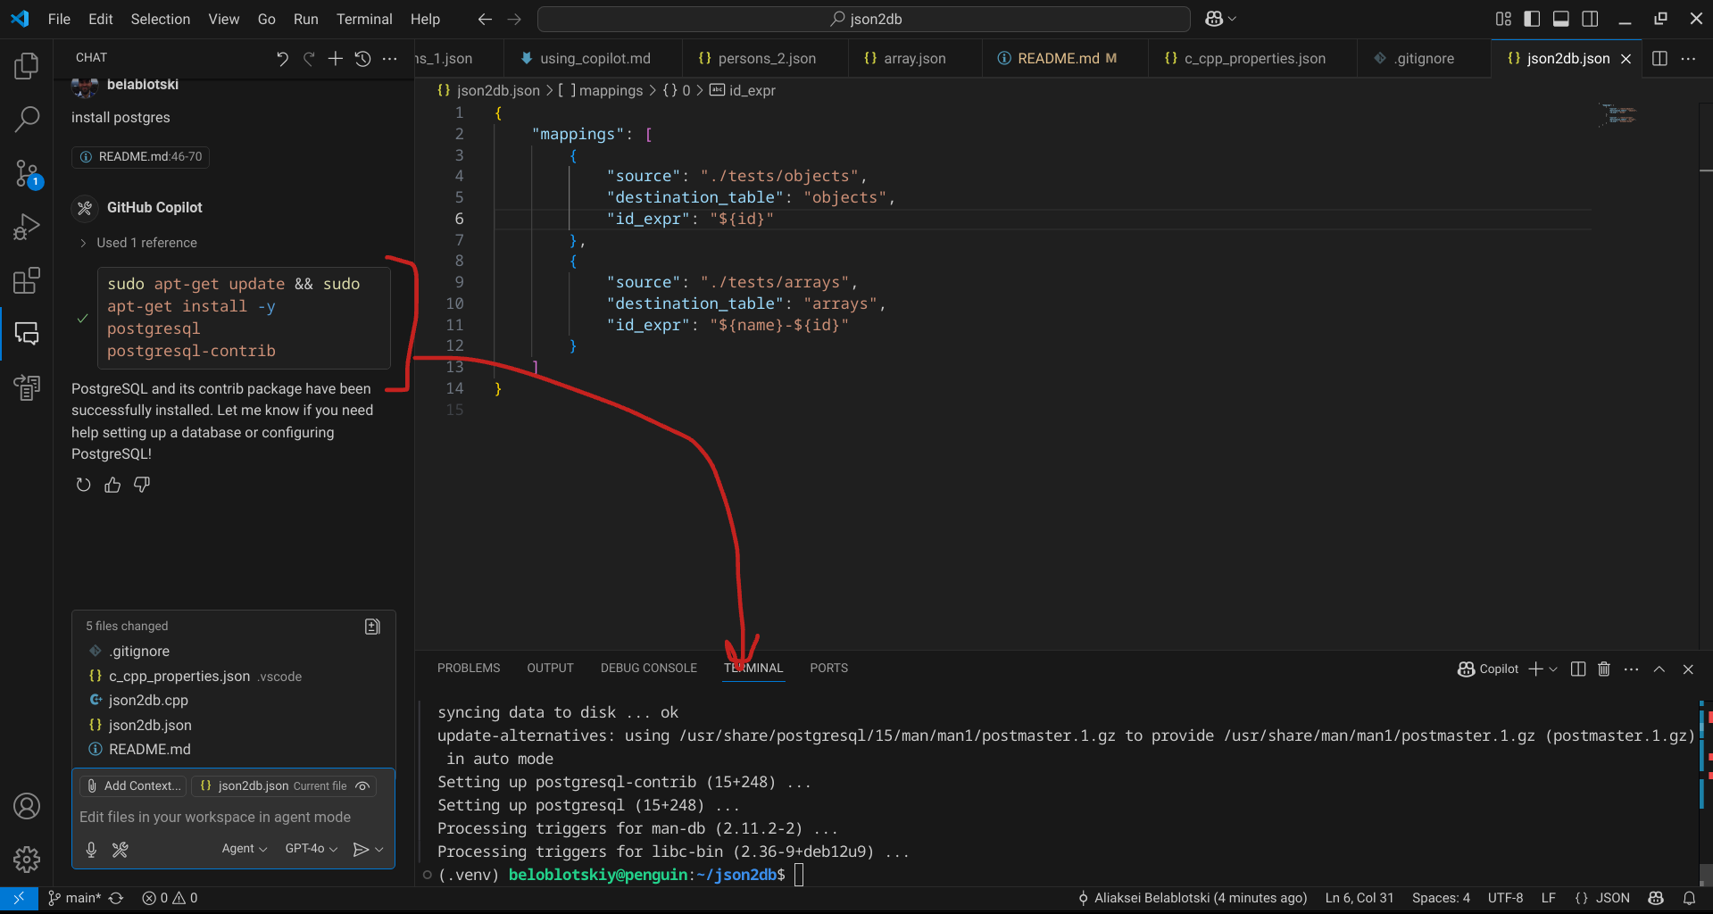Viewport: 1713px width, 914px height.
Task: Click the editor minimap
Action: (x=1619, y=115)
